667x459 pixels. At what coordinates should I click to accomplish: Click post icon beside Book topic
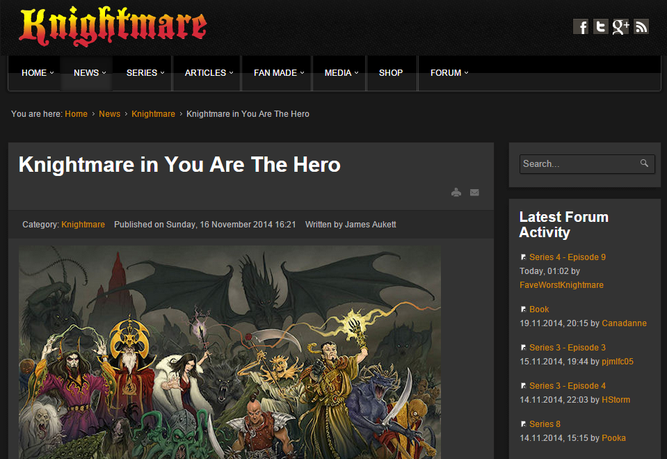523,309
